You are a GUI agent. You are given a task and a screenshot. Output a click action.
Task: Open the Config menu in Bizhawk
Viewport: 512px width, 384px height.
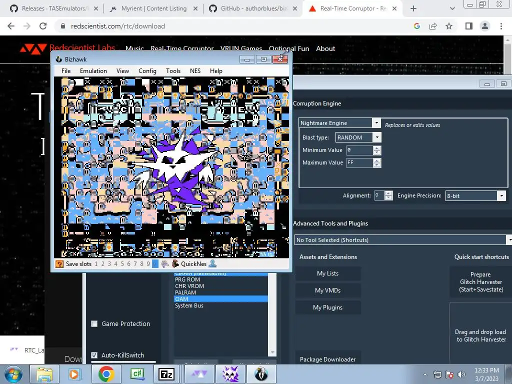(147, 71)
